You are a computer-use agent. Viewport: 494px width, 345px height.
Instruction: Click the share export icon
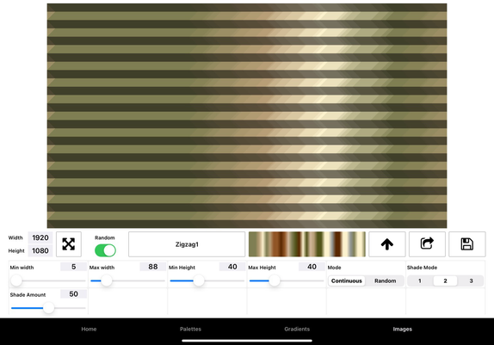(x=427, y=244)
